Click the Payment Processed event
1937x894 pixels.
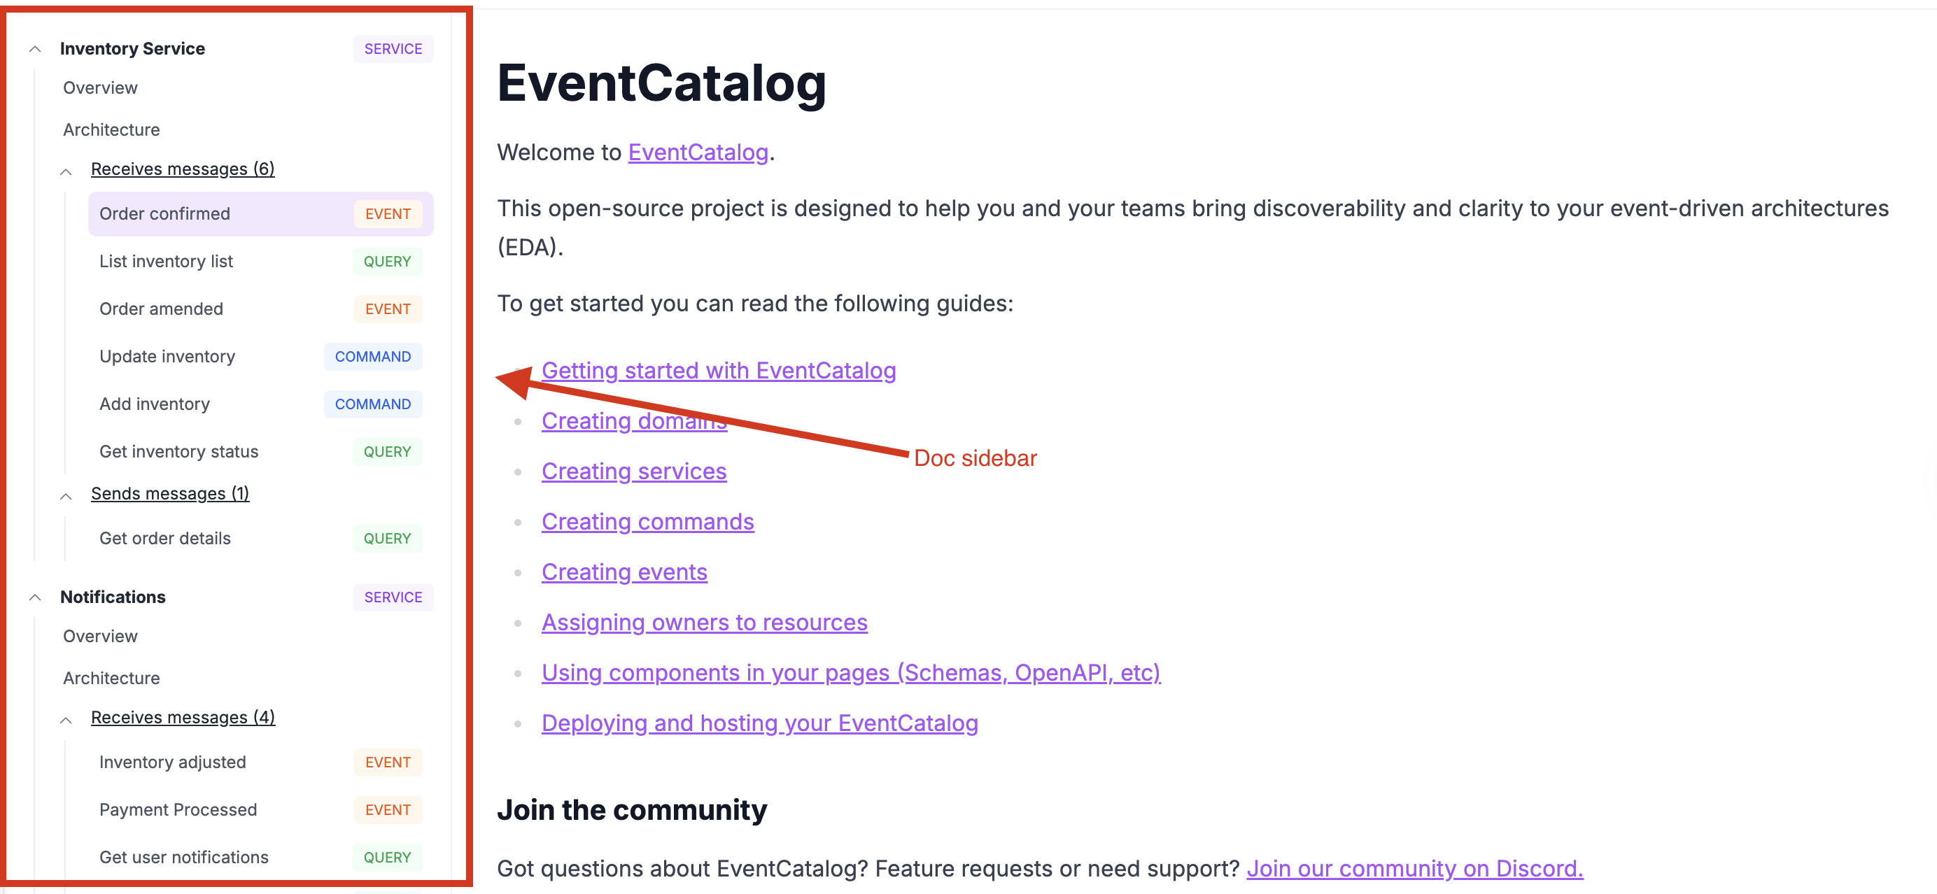[178, 810]
